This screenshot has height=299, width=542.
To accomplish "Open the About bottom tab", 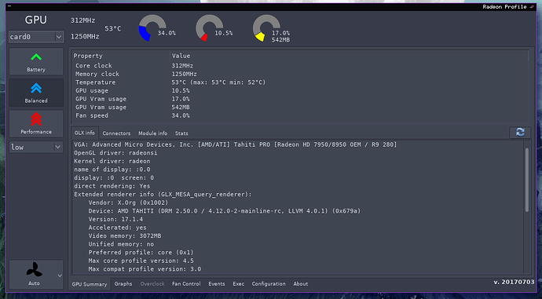I will [x=301, y=284].
